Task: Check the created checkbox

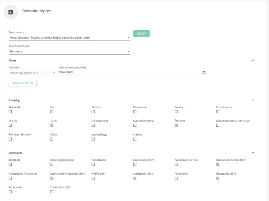Action: coord(135,139)
